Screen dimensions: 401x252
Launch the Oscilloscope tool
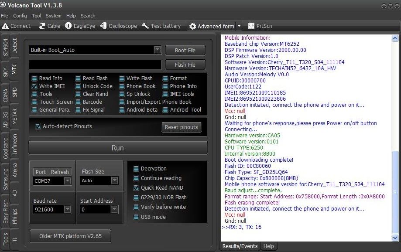pyautogui.click(x=103, y=26)
